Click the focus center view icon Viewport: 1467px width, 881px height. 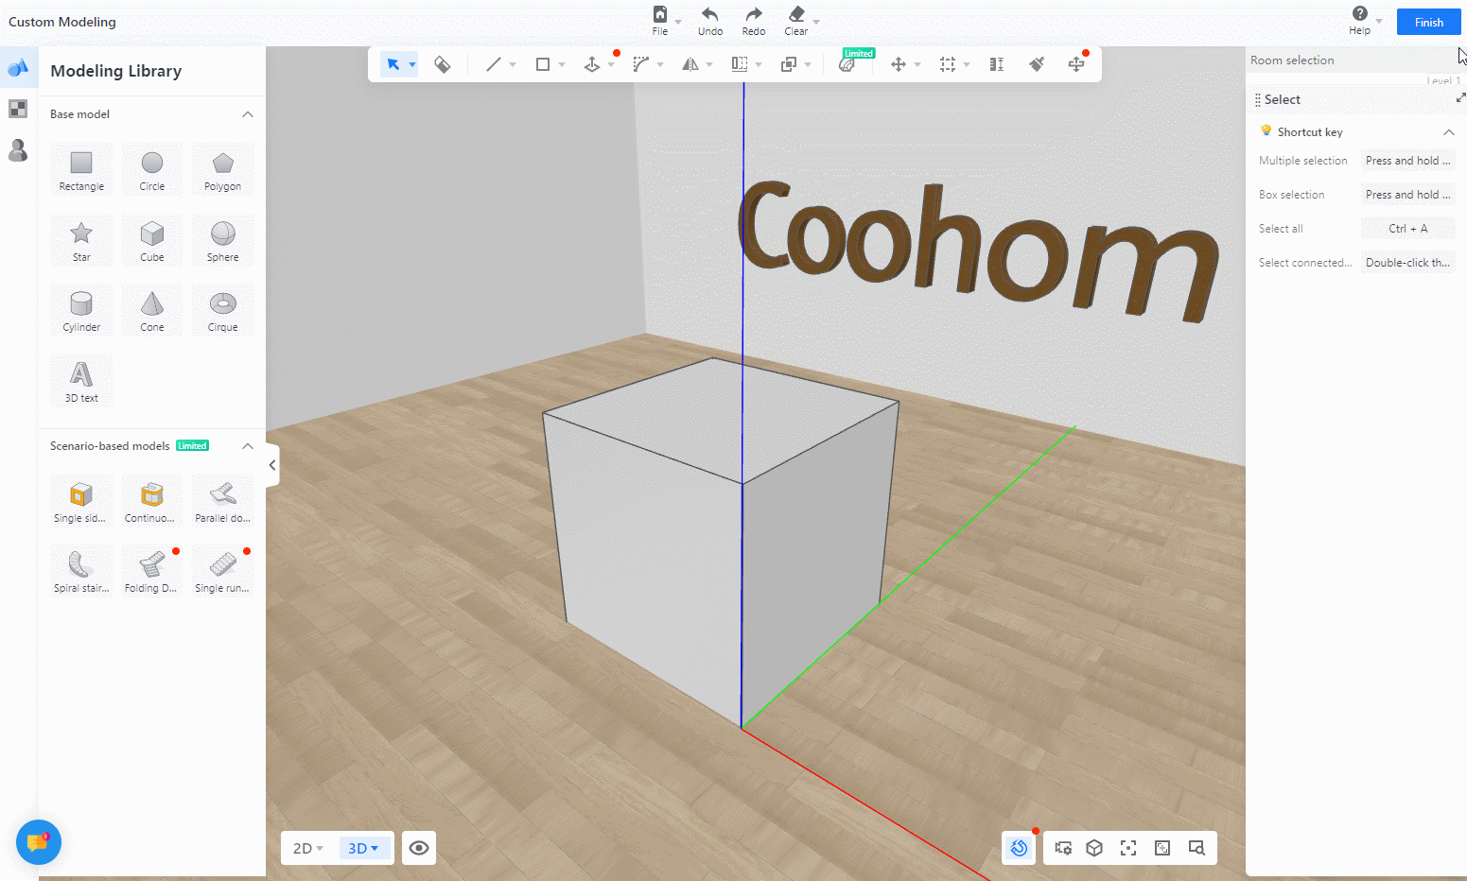point(1128,848)
